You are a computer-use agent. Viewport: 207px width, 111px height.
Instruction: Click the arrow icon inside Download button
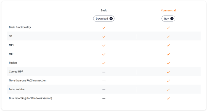(111, 18)
